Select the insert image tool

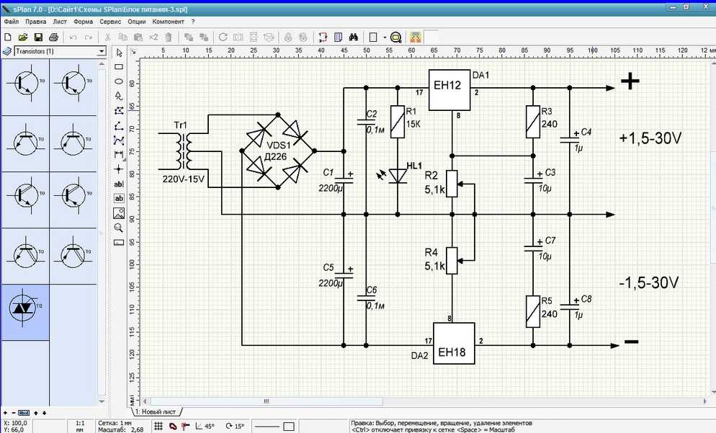[119, 213]
